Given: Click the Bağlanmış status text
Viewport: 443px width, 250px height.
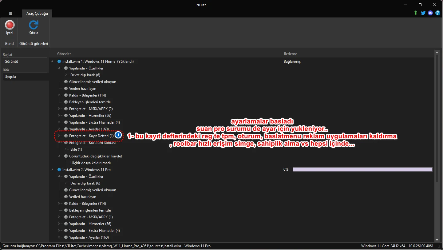Looking at the screenshot, I should [x=292, y=62].
